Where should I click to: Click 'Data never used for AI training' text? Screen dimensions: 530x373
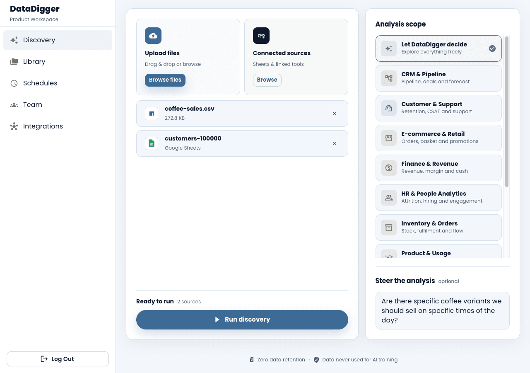tap(360, 360)
